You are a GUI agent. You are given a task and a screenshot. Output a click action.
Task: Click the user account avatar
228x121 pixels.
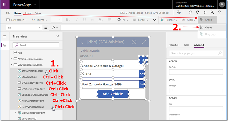pos(222,5)
